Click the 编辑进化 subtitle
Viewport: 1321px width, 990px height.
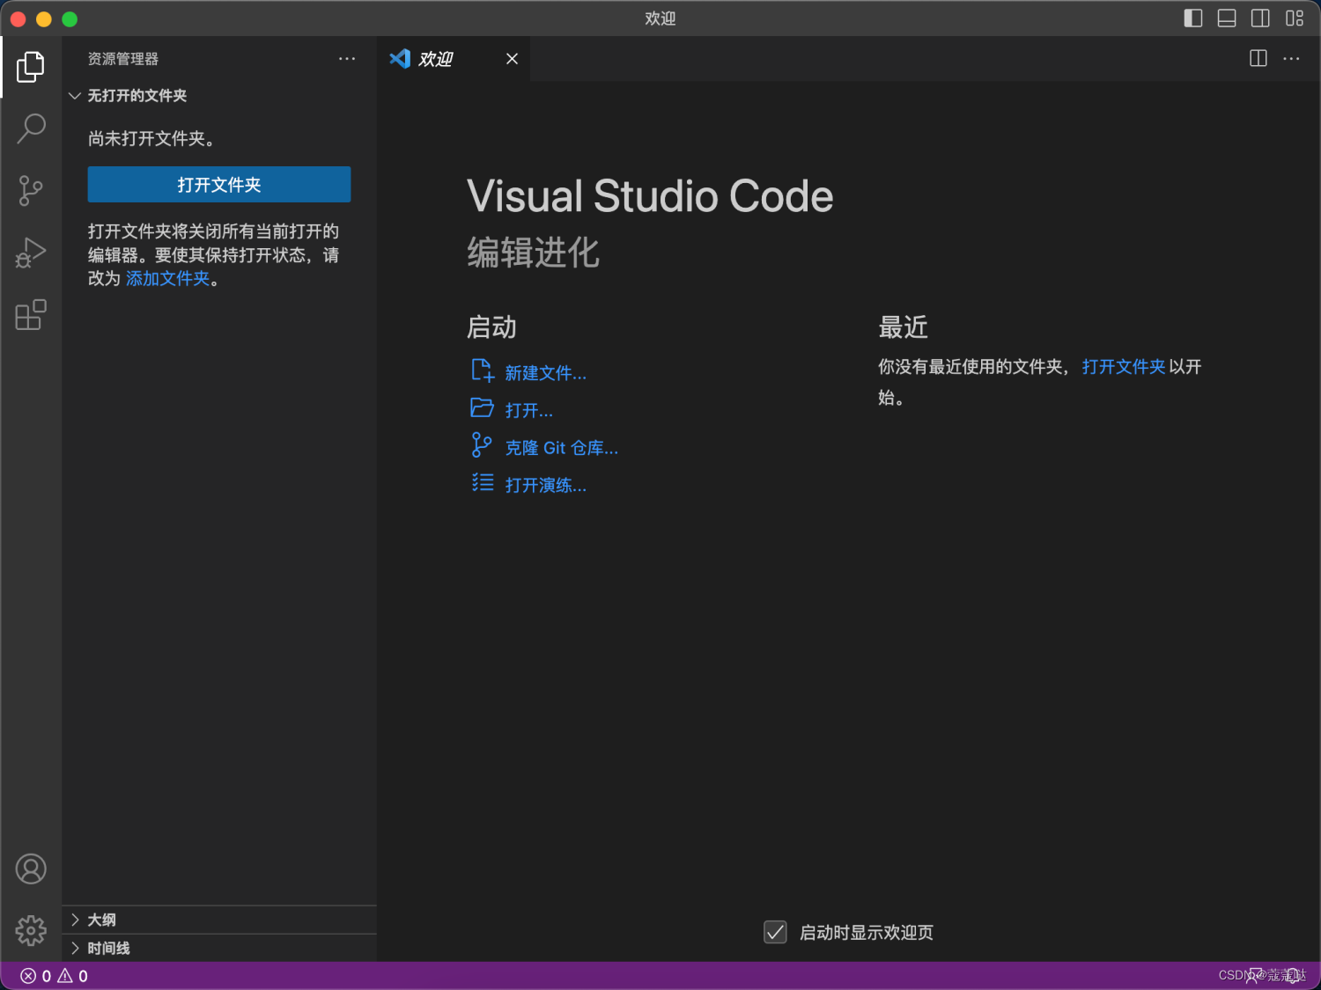pyautogui.click(x=534, y=253)
